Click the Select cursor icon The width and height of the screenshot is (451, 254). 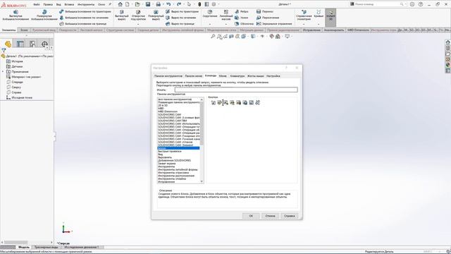tap(189, 4)
